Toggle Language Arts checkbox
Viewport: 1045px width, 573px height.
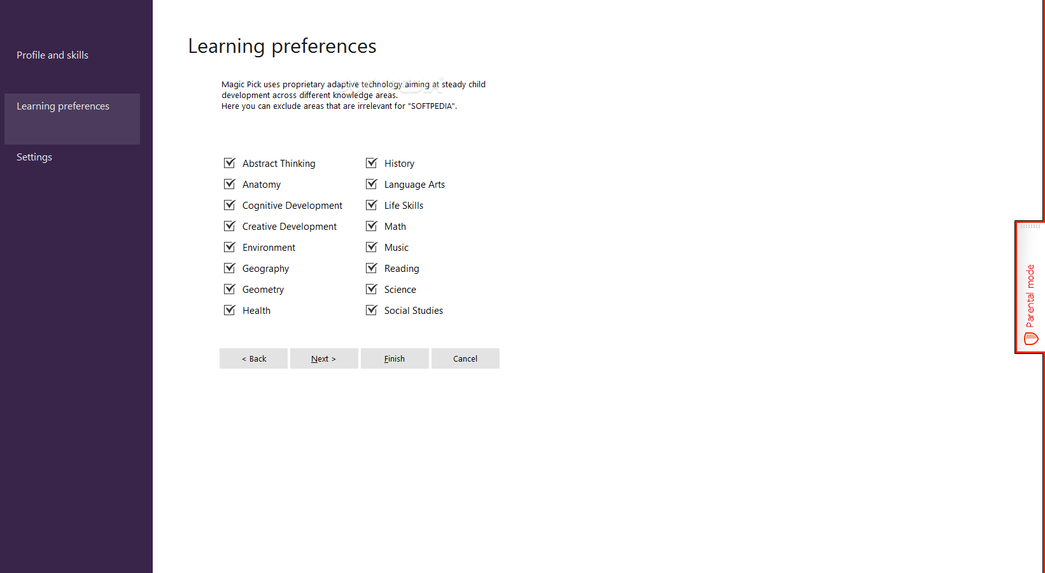tap(372, 184)
